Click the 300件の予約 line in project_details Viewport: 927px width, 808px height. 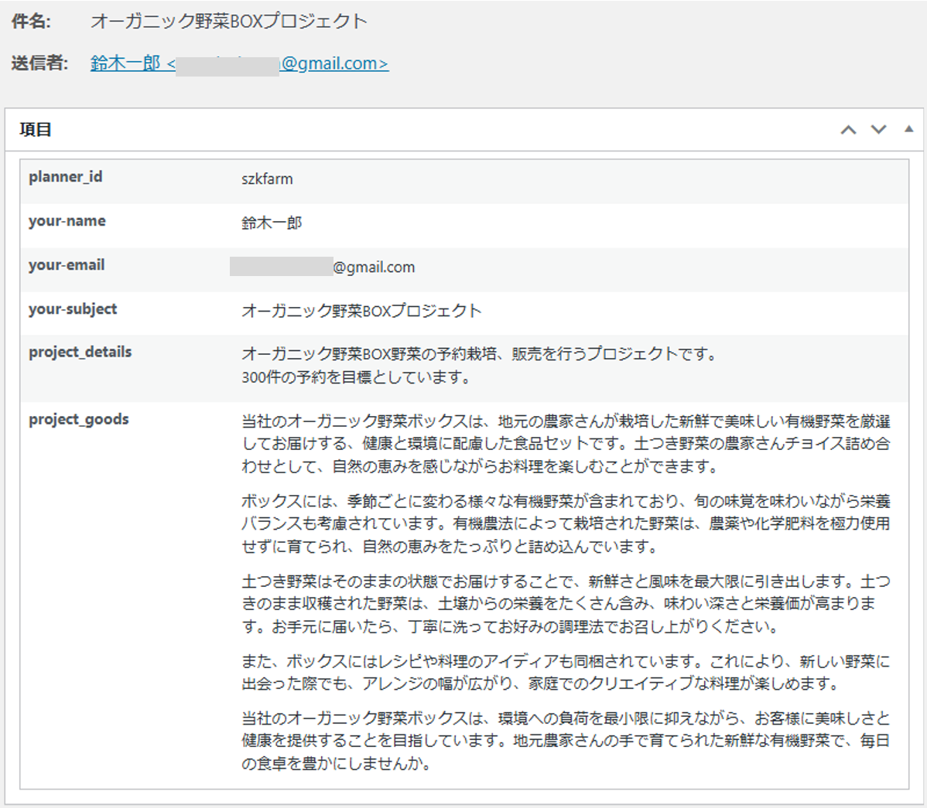coord(356,377)
